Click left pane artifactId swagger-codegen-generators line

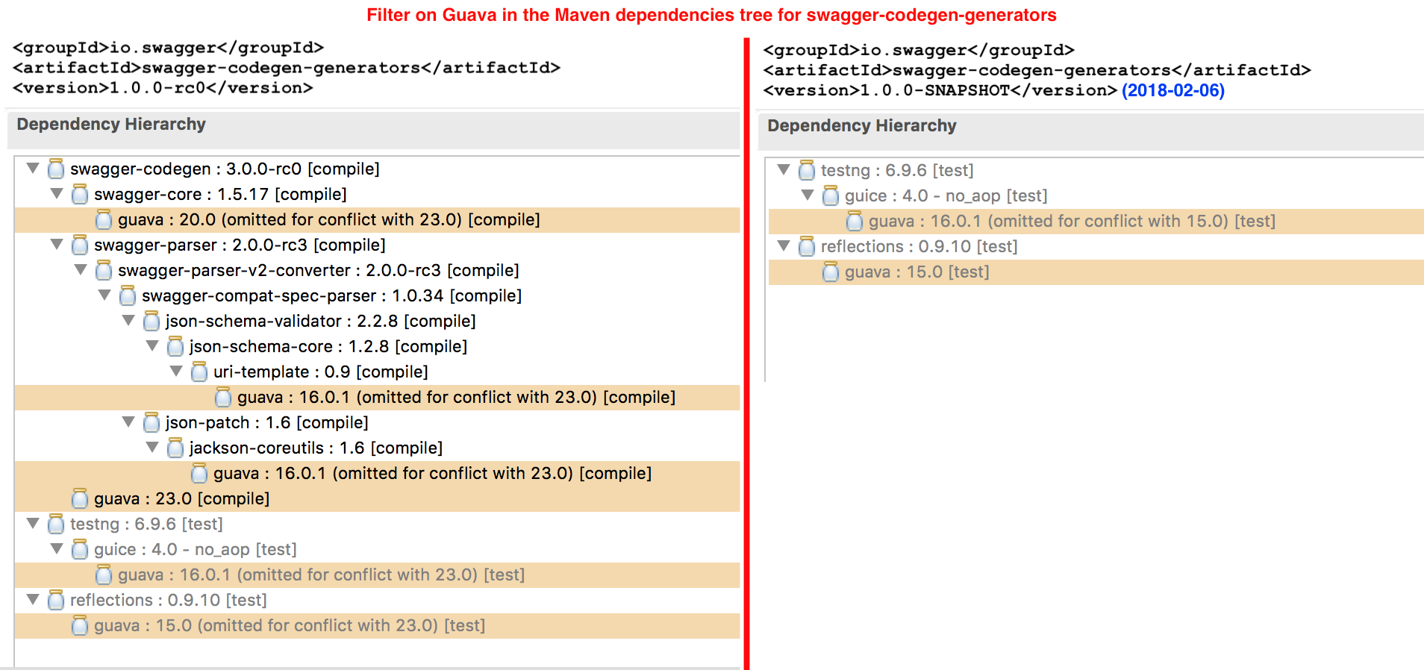287,68
